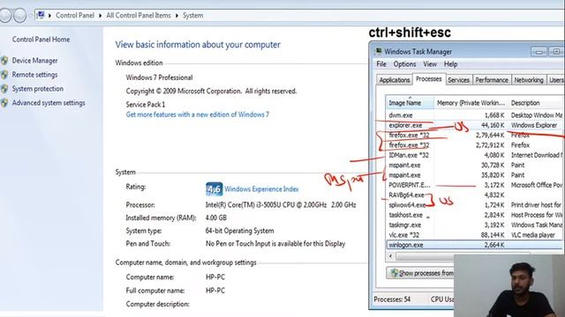The width and height of the screenshot is (565, 317).
Task: Click Remote settings shield icon
Action: (x=4, y=75)
